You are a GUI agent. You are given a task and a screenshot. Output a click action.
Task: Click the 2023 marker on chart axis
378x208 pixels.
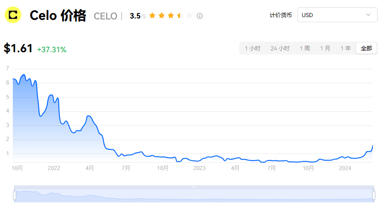(199, 168)
